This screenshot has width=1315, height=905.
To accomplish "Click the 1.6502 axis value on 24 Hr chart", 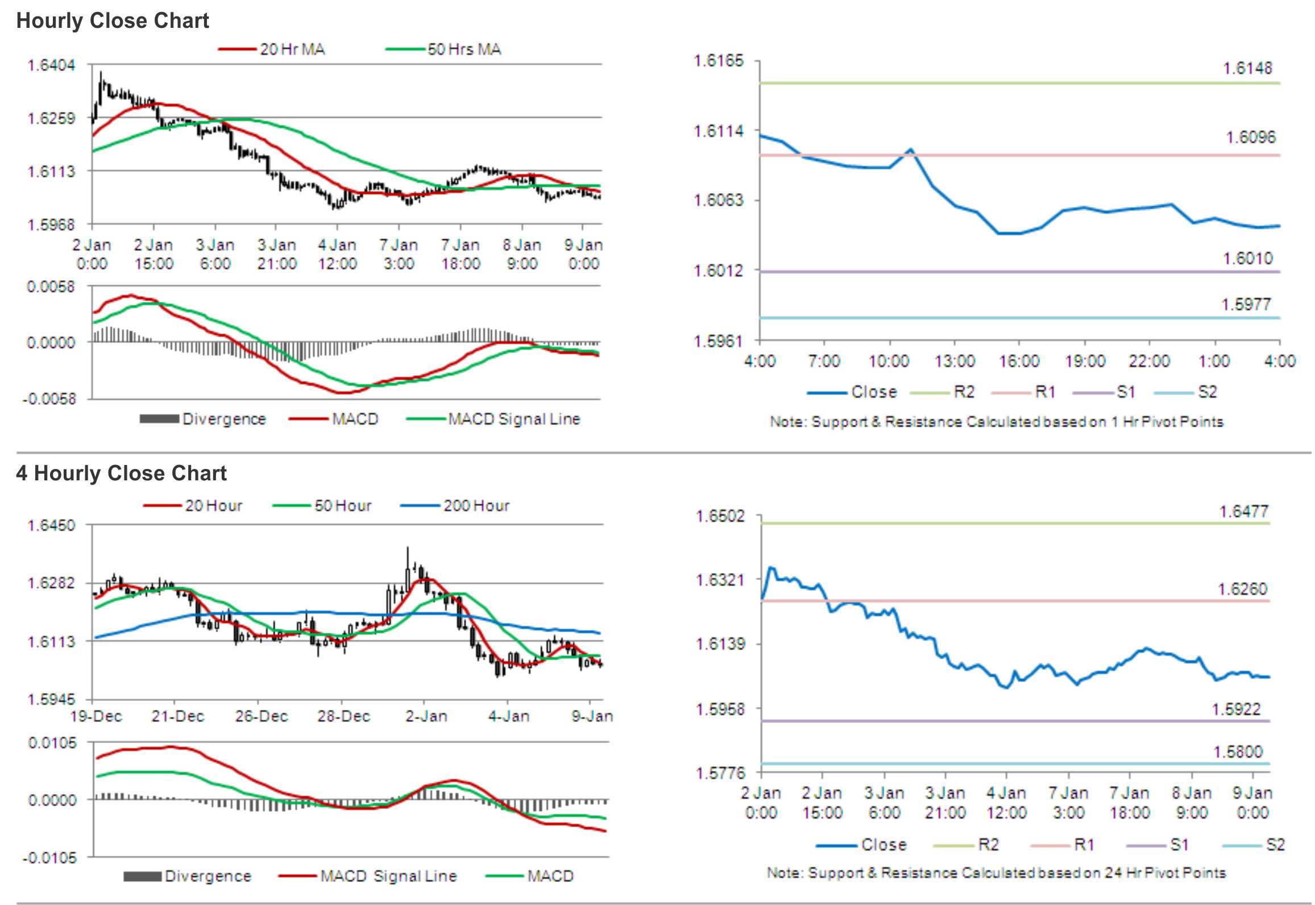I will (720, 516).
